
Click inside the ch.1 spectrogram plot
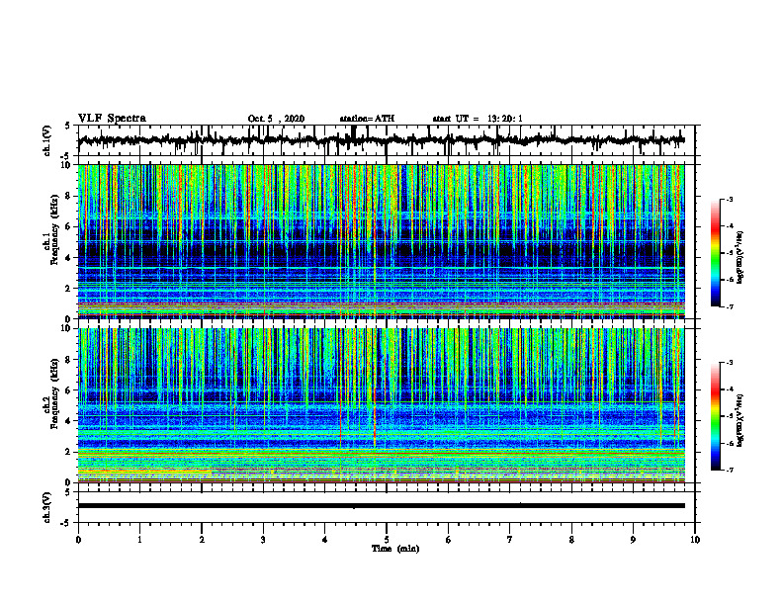(x=381, y=241)
